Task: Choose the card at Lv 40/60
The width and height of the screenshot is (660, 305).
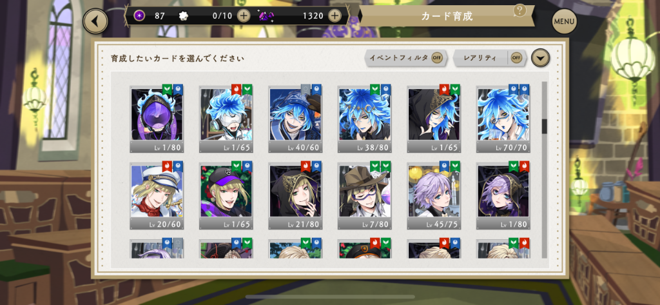Action: pos(295,119)
